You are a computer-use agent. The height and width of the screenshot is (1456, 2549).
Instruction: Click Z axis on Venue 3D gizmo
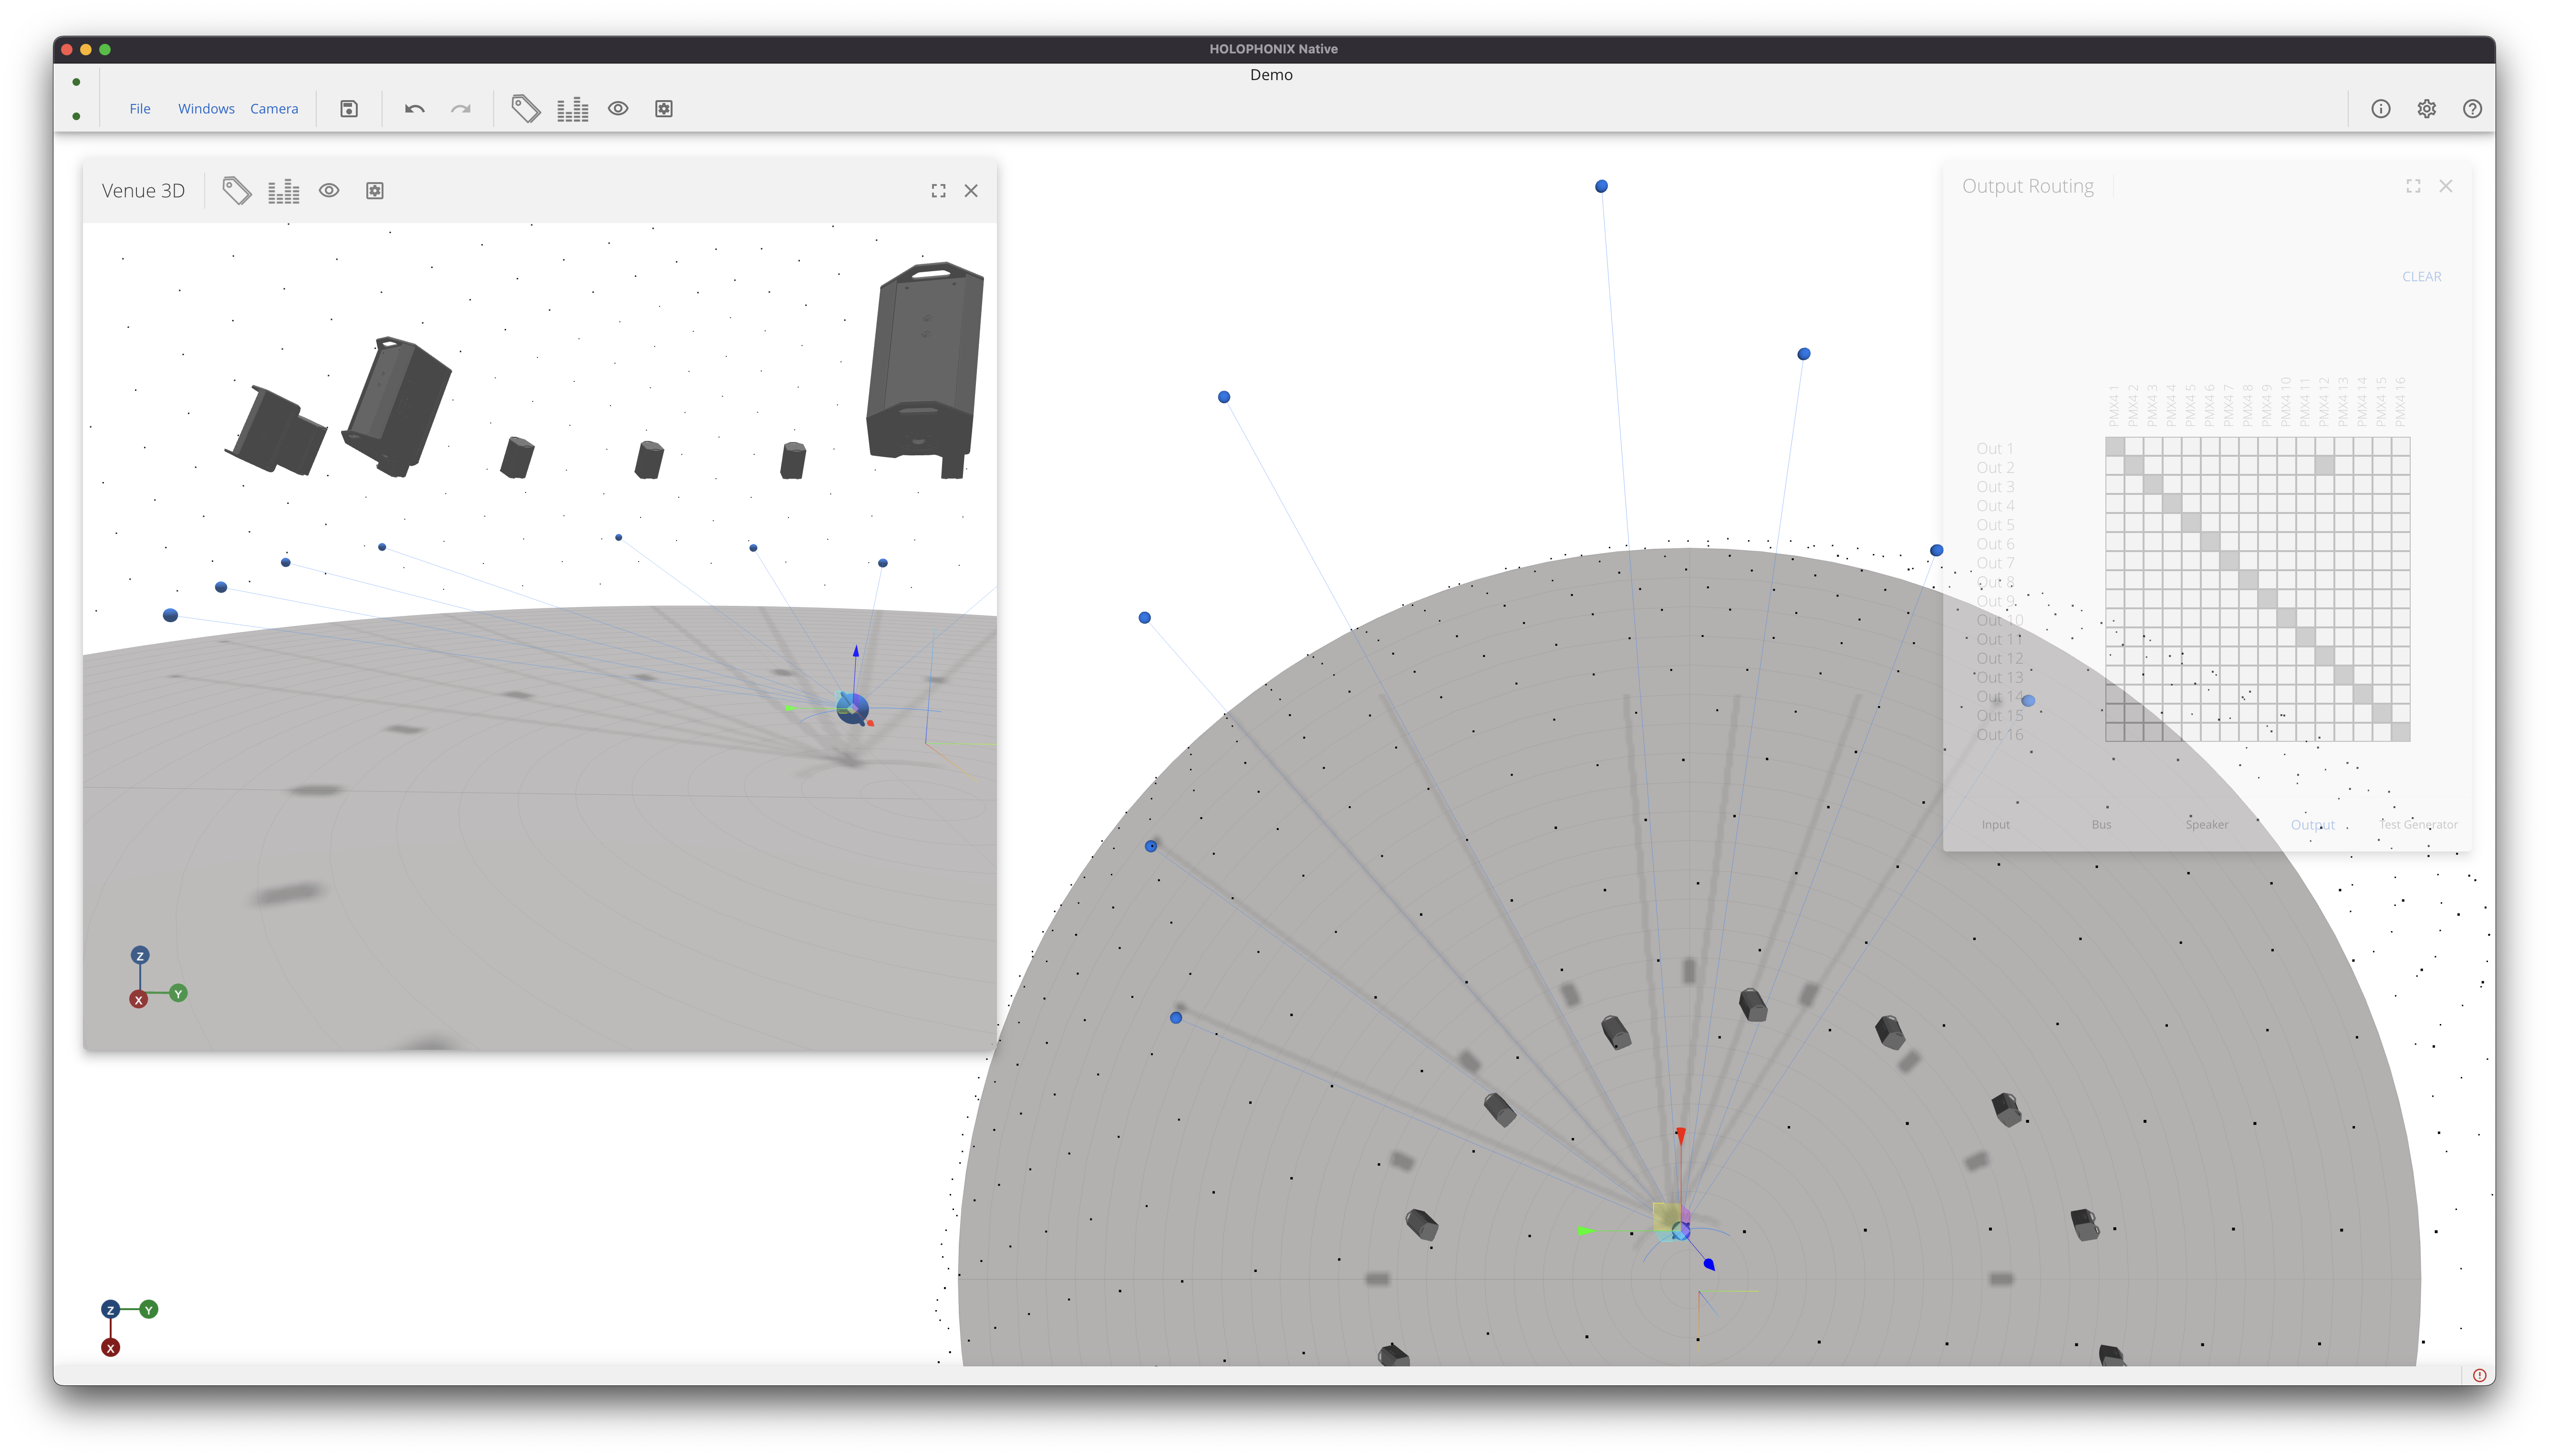[140, 956]
